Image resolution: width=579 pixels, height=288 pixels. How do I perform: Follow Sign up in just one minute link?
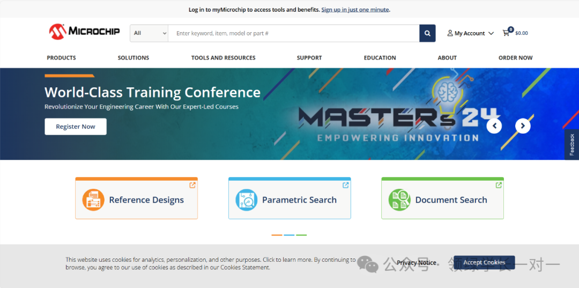(x=355, y=10)
